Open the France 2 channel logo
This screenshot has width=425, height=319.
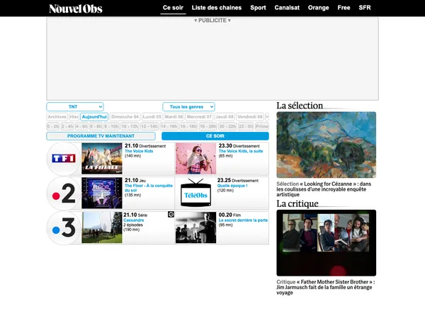coord(64,193)
